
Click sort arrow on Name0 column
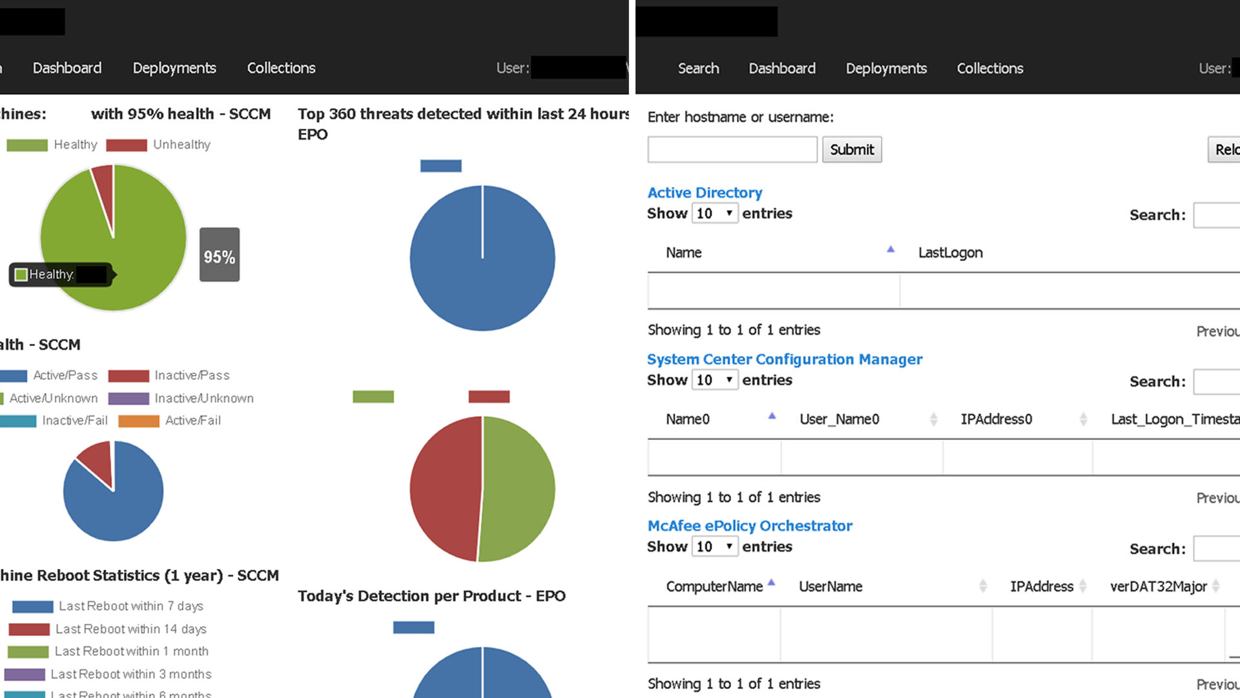[x=772, y=416]
